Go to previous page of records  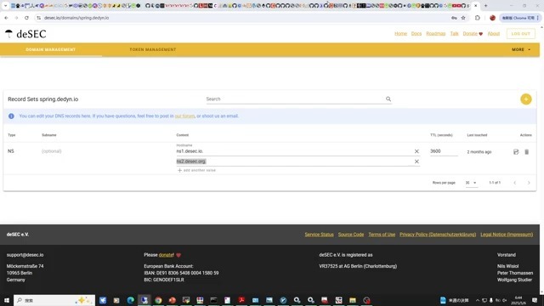515,183
